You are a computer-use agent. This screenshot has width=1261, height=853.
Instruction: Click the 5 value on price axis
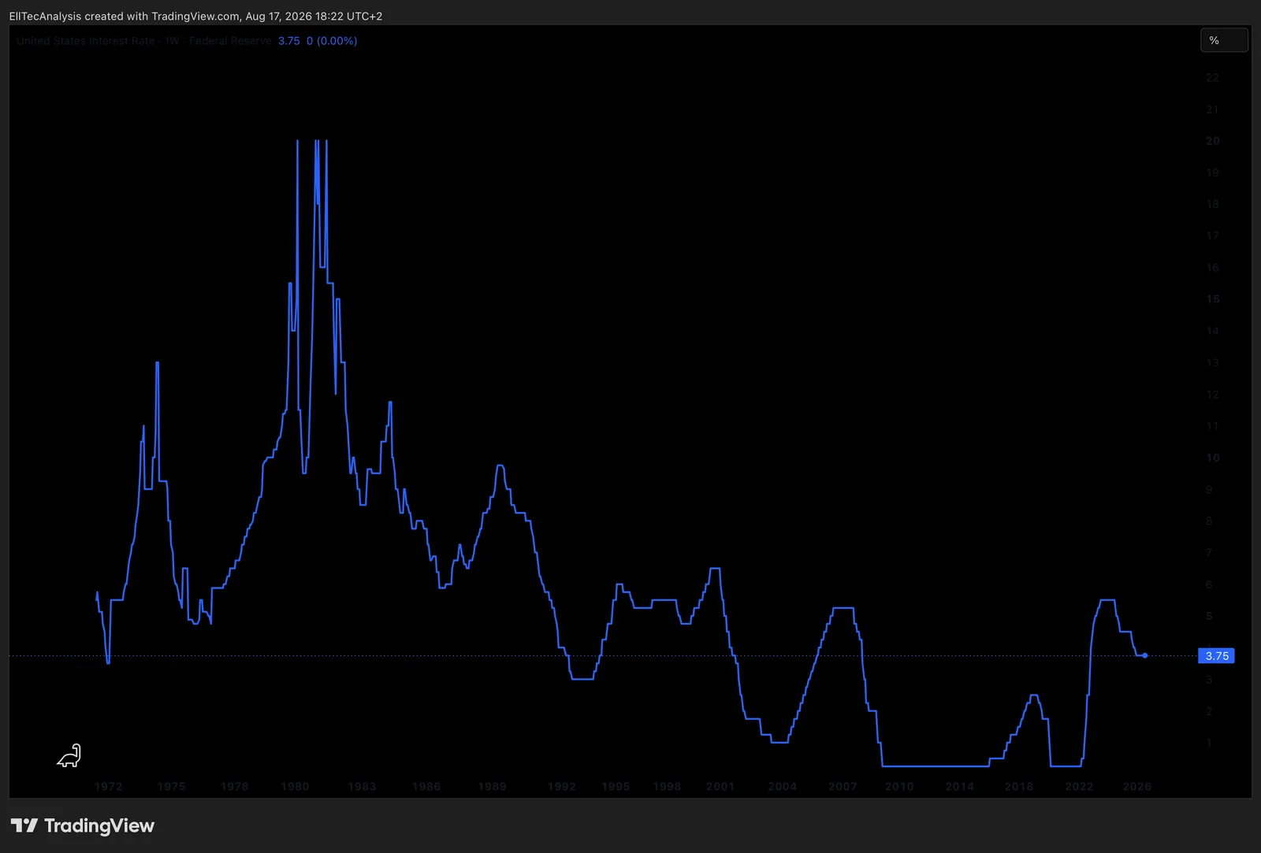coord(1209,617)
